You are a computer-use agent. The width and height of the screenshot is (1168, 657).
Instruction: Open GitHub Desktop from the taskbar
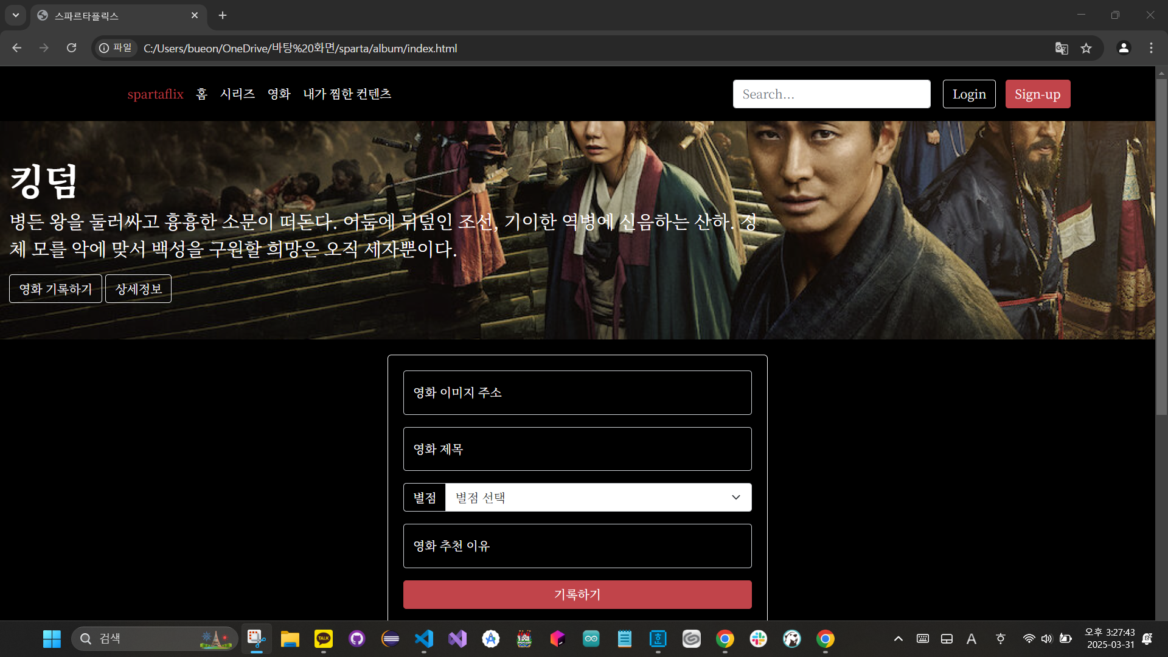tap(356, 639)
